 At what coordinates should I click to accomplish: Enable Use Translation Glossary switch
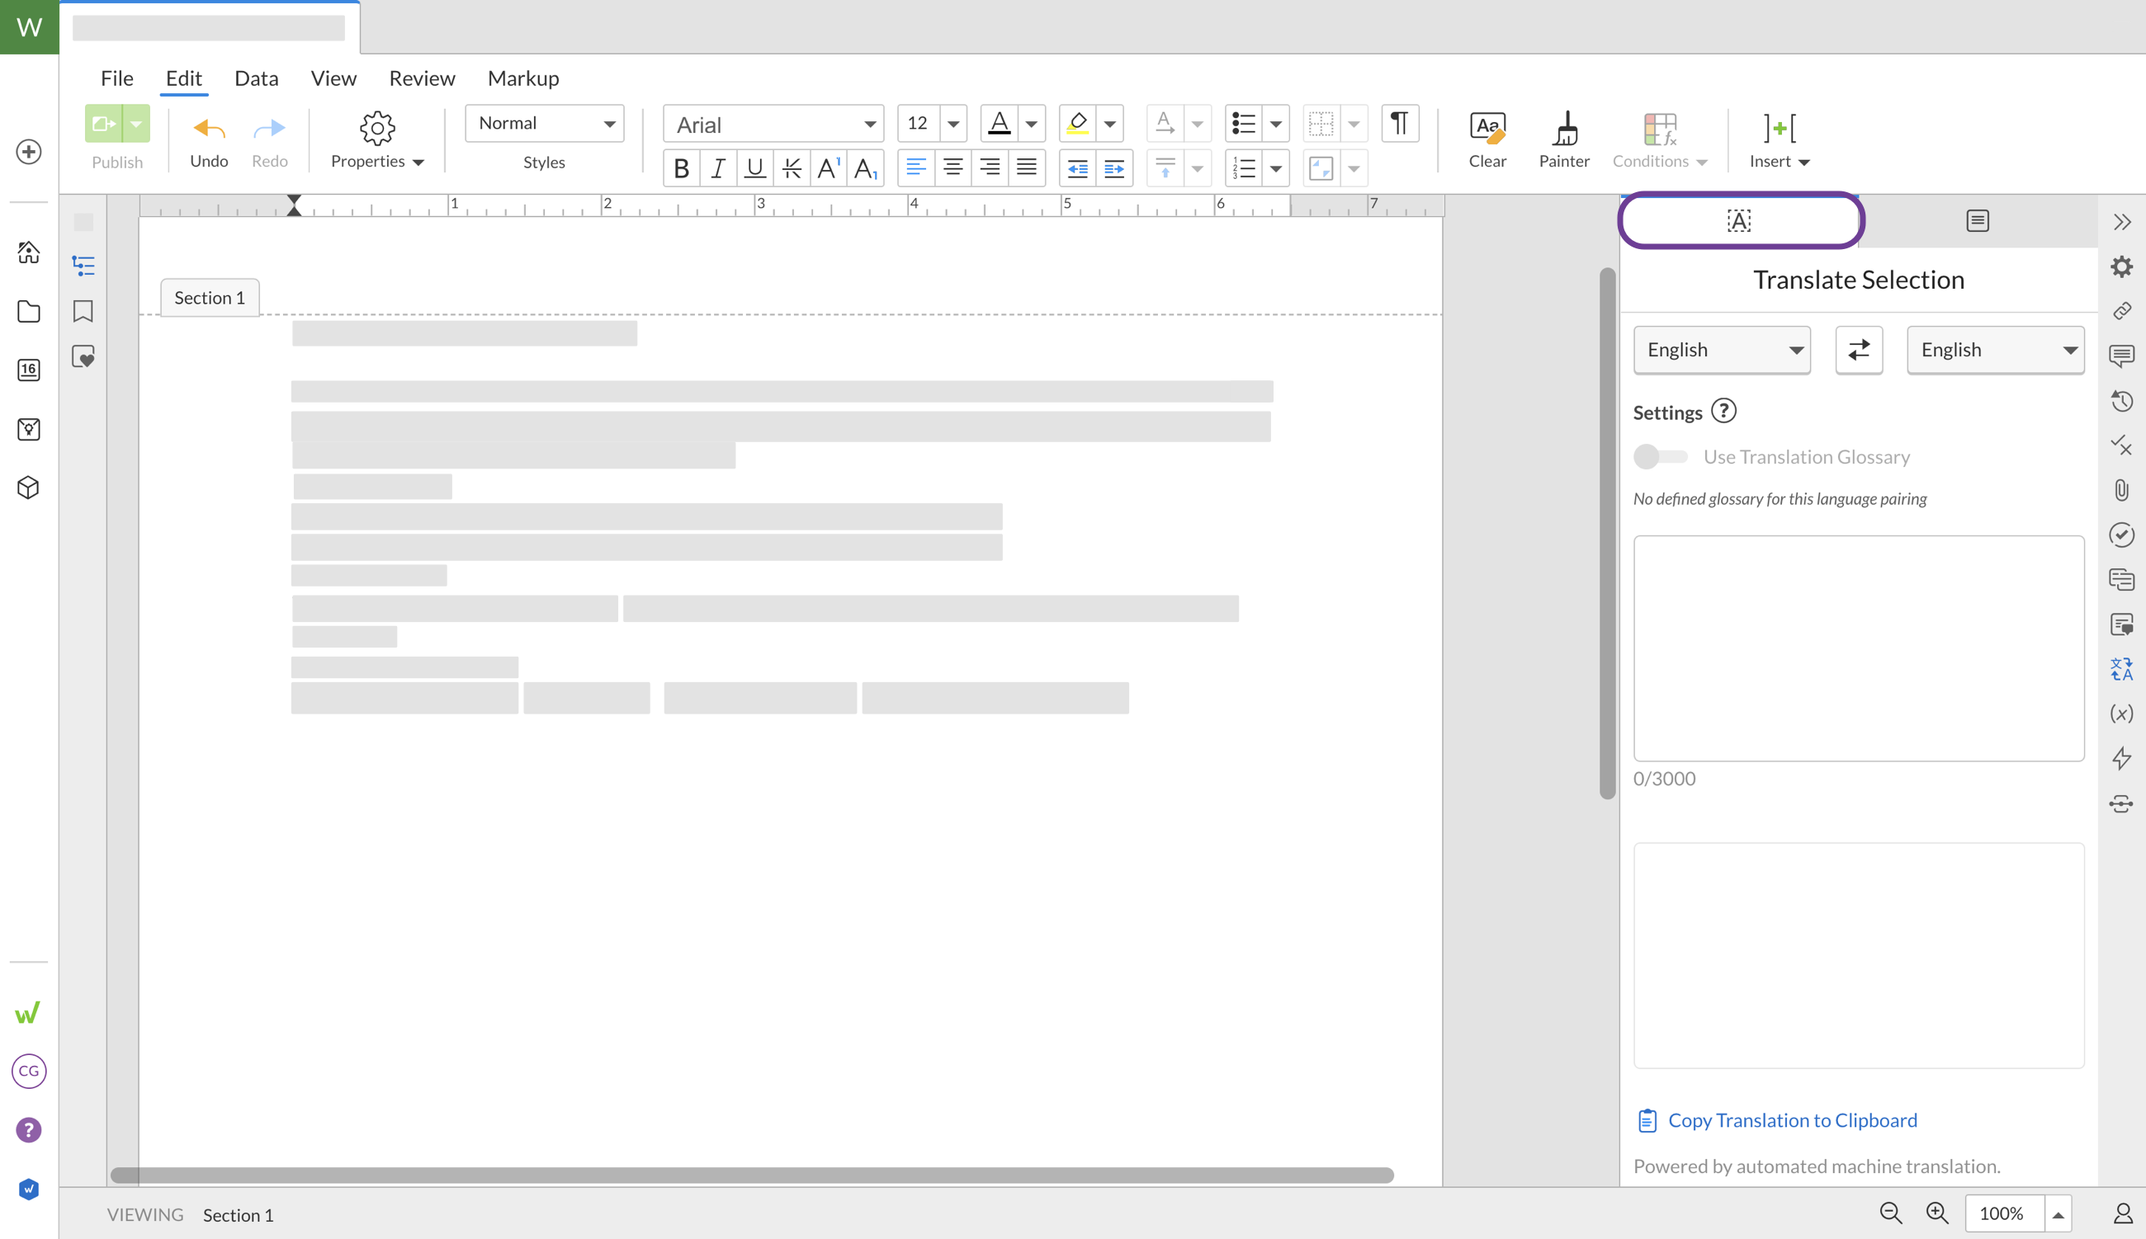point(1659,457)
